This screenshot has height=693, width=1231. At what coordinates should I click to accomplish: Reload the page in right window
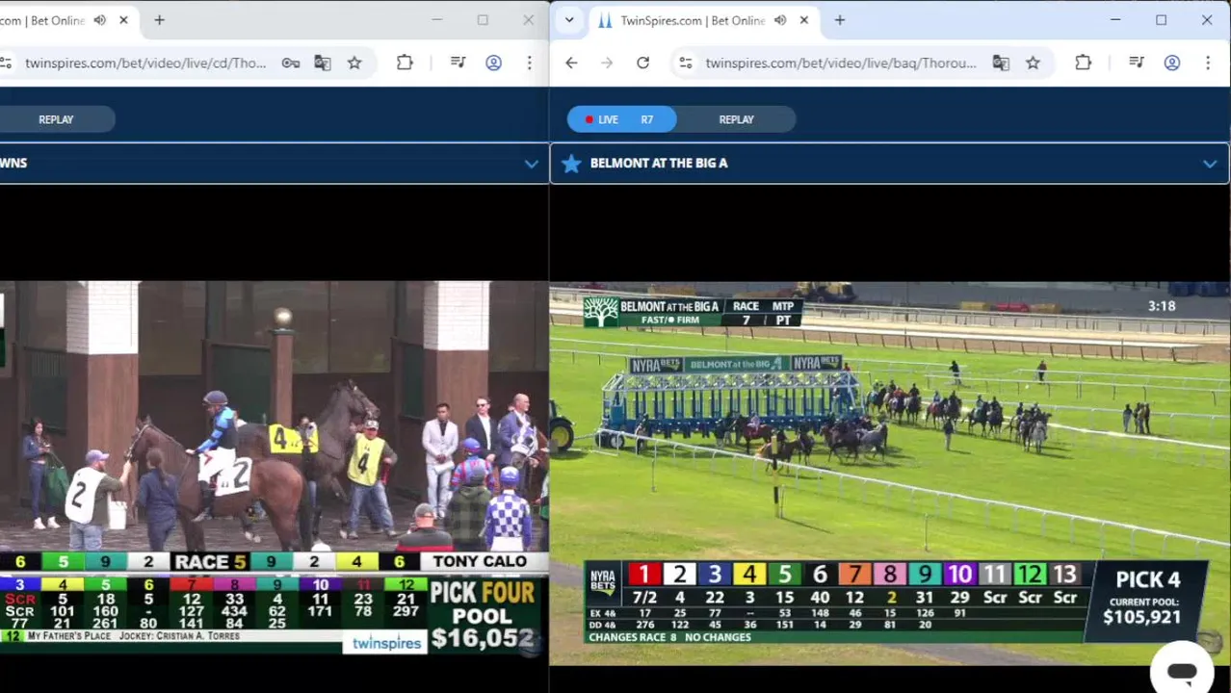tap(642, 63)
